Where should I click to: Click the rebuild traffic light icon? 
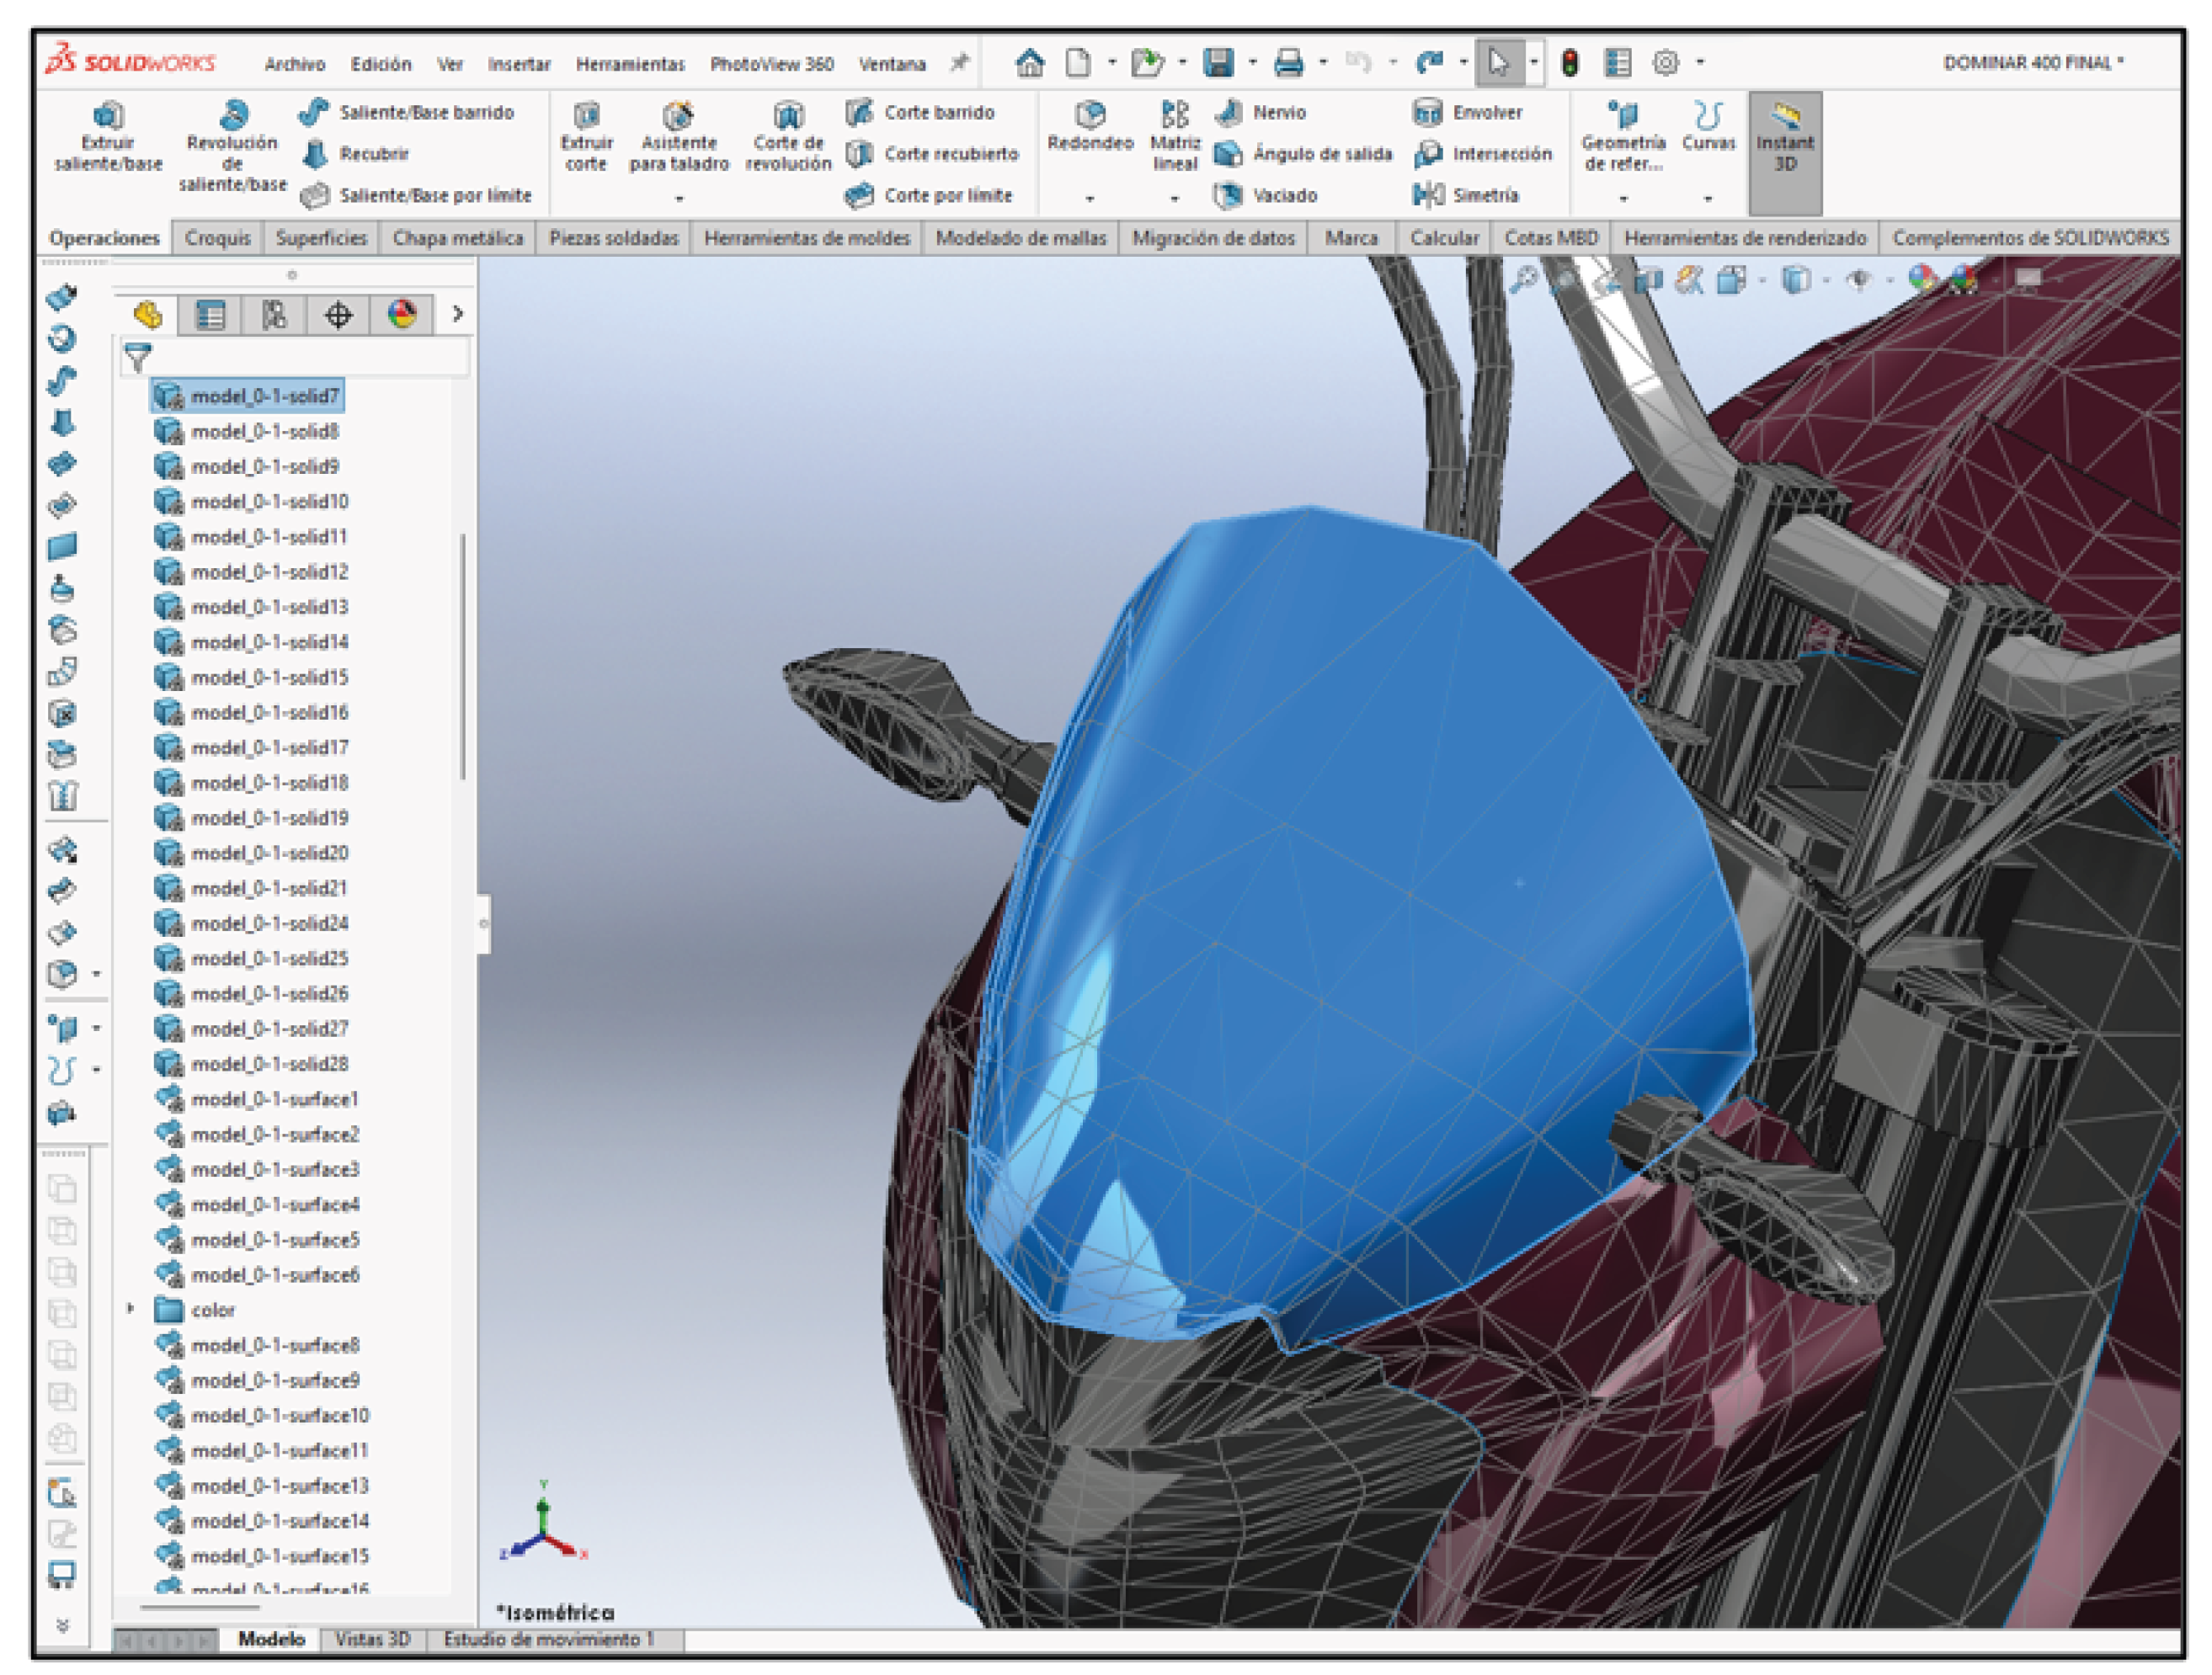[x=1570, y=63]
